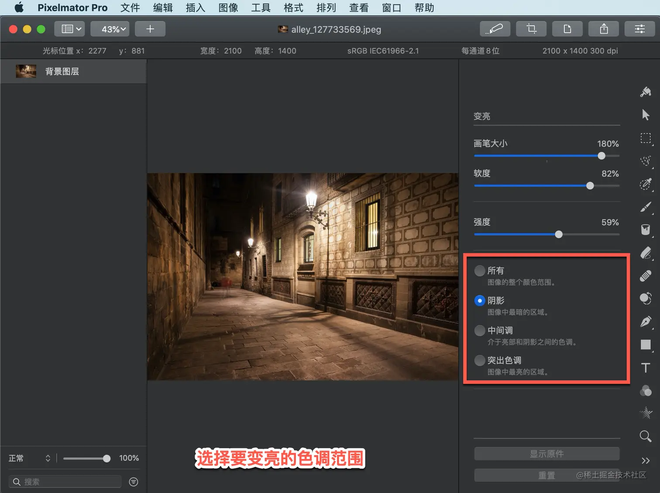Open the 图像 menu
The image size is (660, 493).
(228, 7)
